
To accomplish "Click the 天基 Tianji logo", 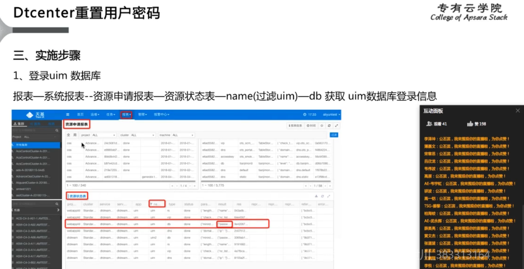I will click(x=35, y=114).
